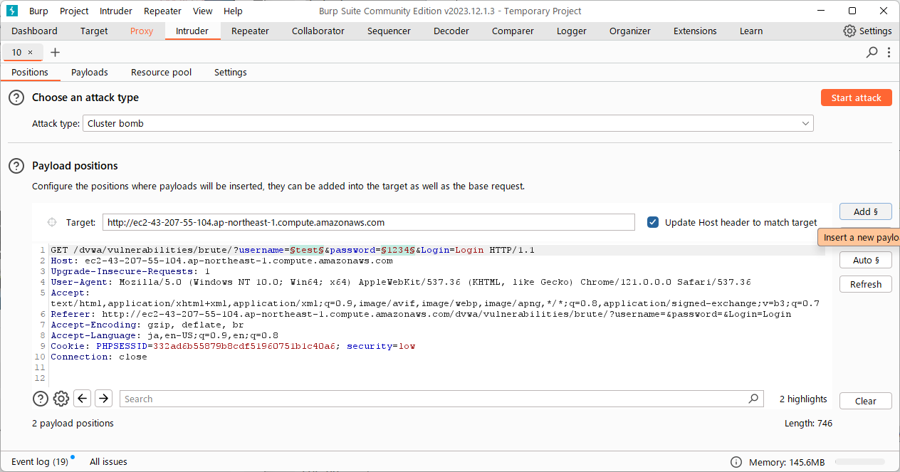Open All issues in status bar
Screen dimensions: 900x472
108,462
